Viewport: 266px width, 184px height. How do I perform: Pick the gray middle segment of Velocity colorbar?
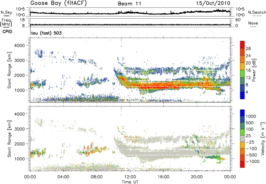242,139
